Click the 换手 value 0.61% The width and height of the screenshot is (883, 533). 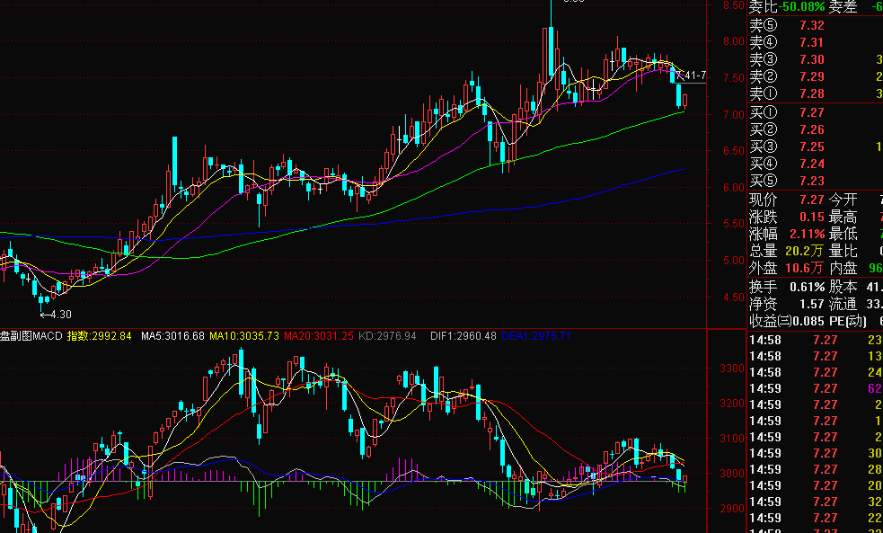pyautogui.click(x=807, y=287)
